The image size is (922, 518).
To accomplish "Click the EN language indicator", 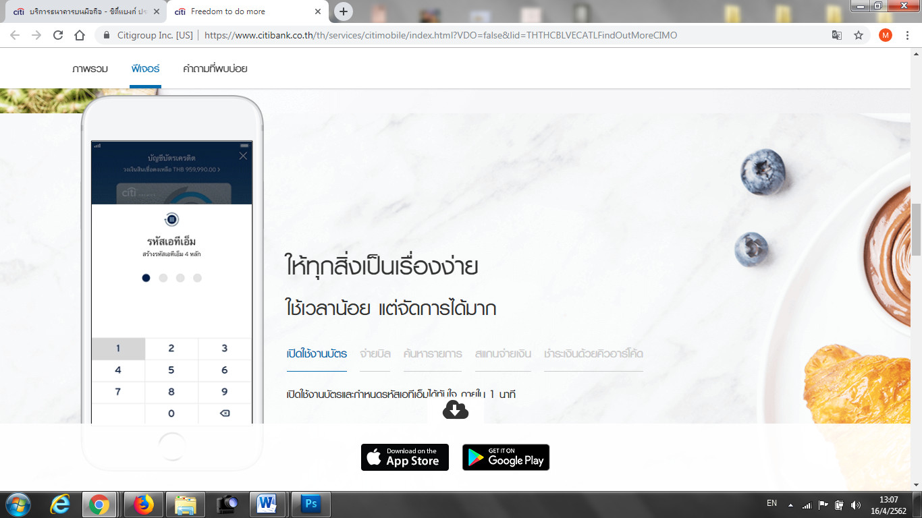I will pos(772,503).
